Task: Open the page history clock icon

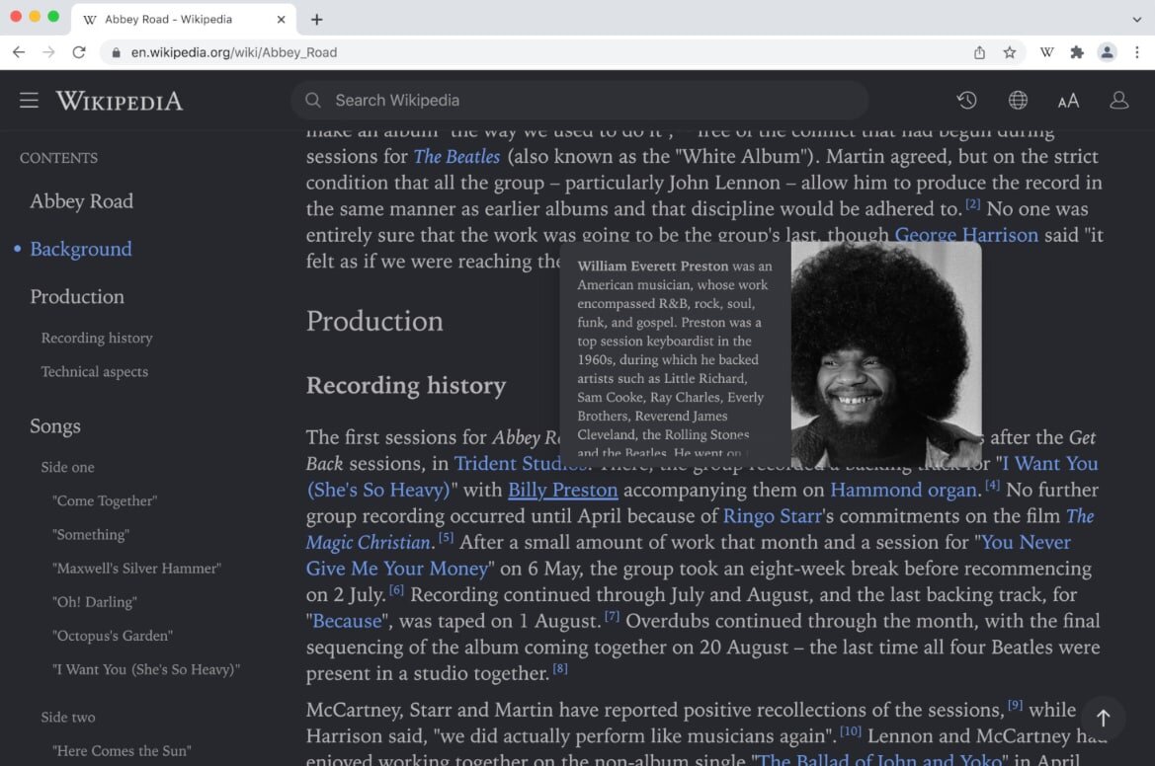Action: click(966, 100)
